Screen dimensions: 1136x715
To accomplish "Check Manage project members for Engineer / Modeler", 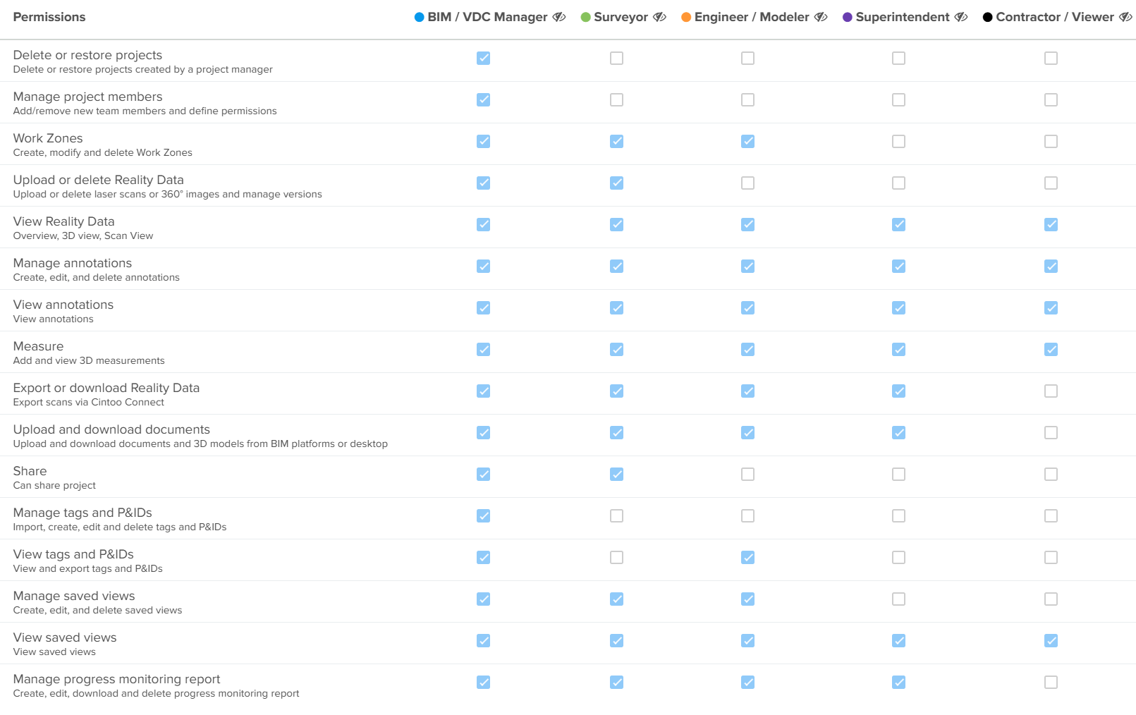I will pyautogui.click(x=747, y=100).
